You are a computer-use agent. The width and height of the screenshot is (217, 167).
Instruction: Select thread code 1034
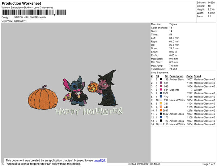point(190,86)
